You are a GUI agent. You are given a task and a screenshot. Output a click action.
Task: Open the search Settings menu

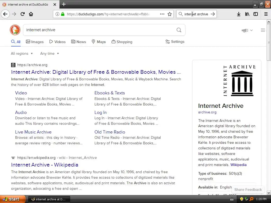point(175,41)
